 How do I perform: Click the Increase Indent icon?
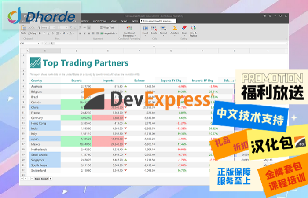pos(97,33)
